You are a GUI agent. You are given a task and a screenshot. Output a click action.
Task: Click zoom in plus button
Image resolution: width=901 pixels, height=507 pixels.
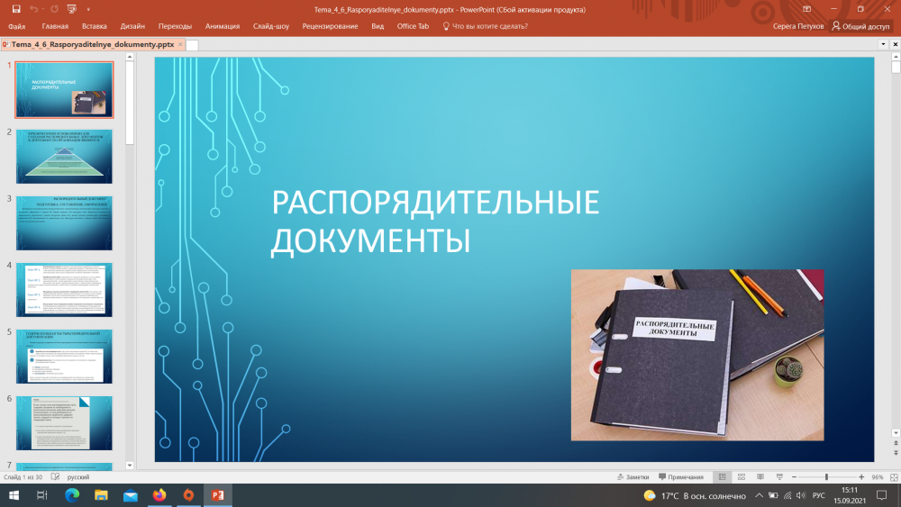[x=861, y=476]
